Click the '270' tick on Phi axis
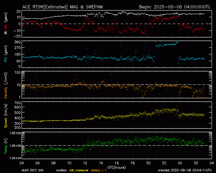216x173 pixels. point(18,48)
